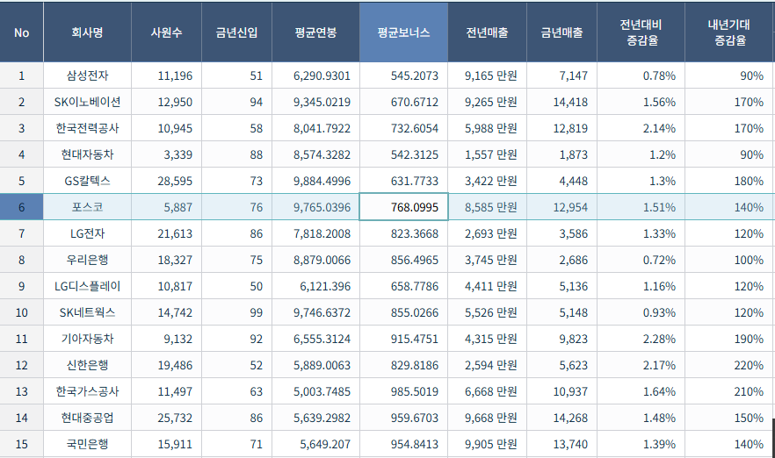Click the 회사명 column header
The image size is (775, 458).
click(x=88, y=32)
